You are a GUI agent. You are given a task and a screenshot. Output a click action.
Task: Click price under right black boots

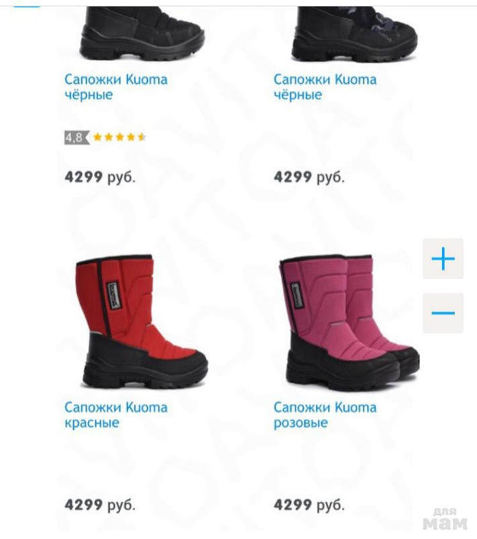click(309, 177)
